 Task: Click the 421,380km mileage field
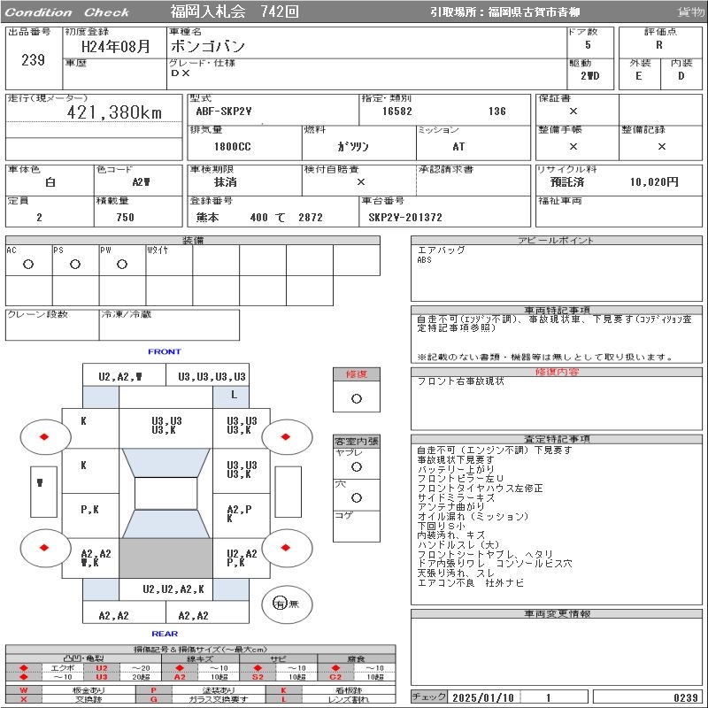pyautogui.click(x=115, y=112)
